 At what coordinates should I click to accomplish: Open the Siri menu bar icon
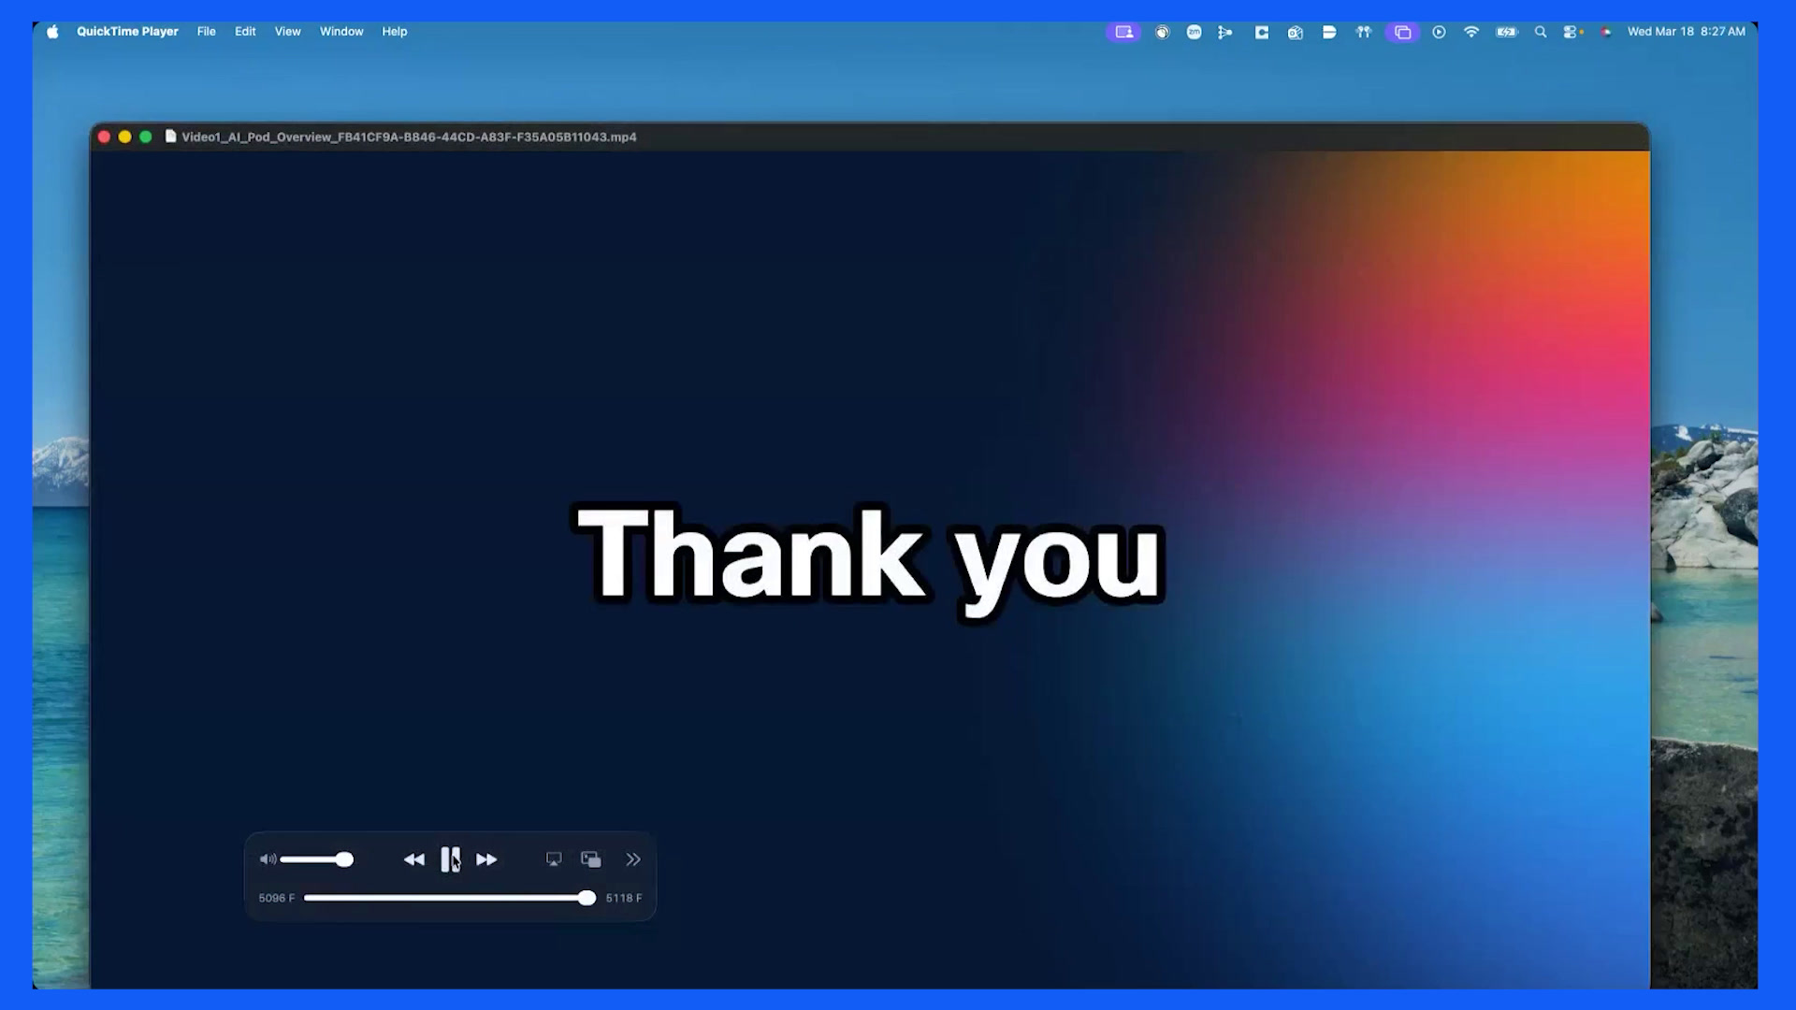tap(1606, 32)
